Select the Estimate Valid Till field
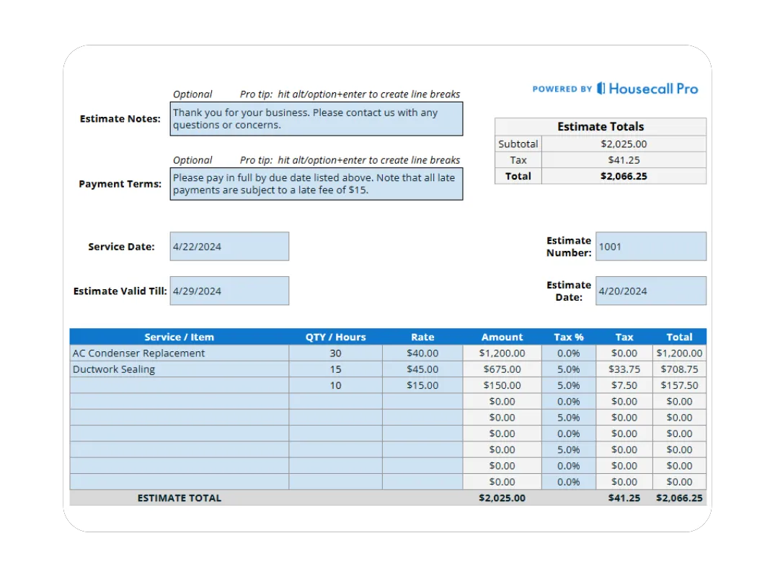Viewport: 775px width, 577px height. (229, 291)
